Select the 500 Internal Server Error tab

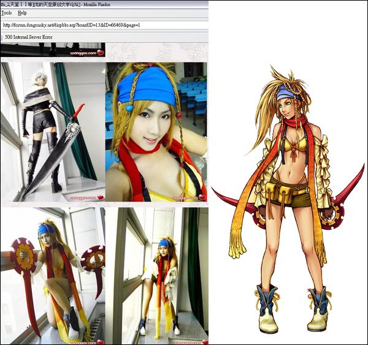(x=29, y=37)
